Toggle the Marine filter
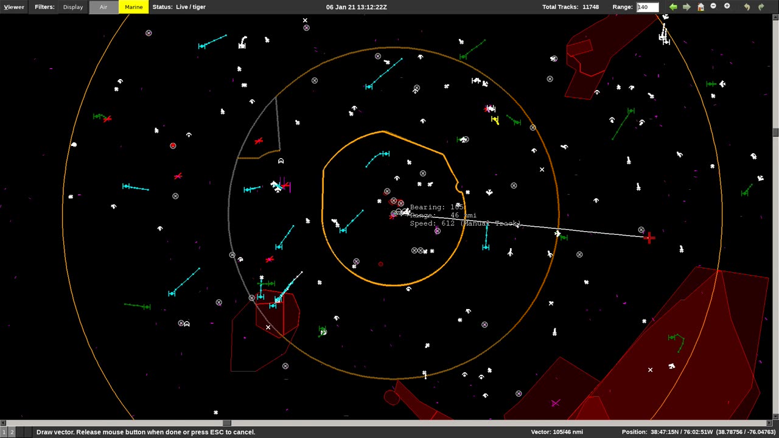Screen dimensions: 779x438 tap(134, 7)
